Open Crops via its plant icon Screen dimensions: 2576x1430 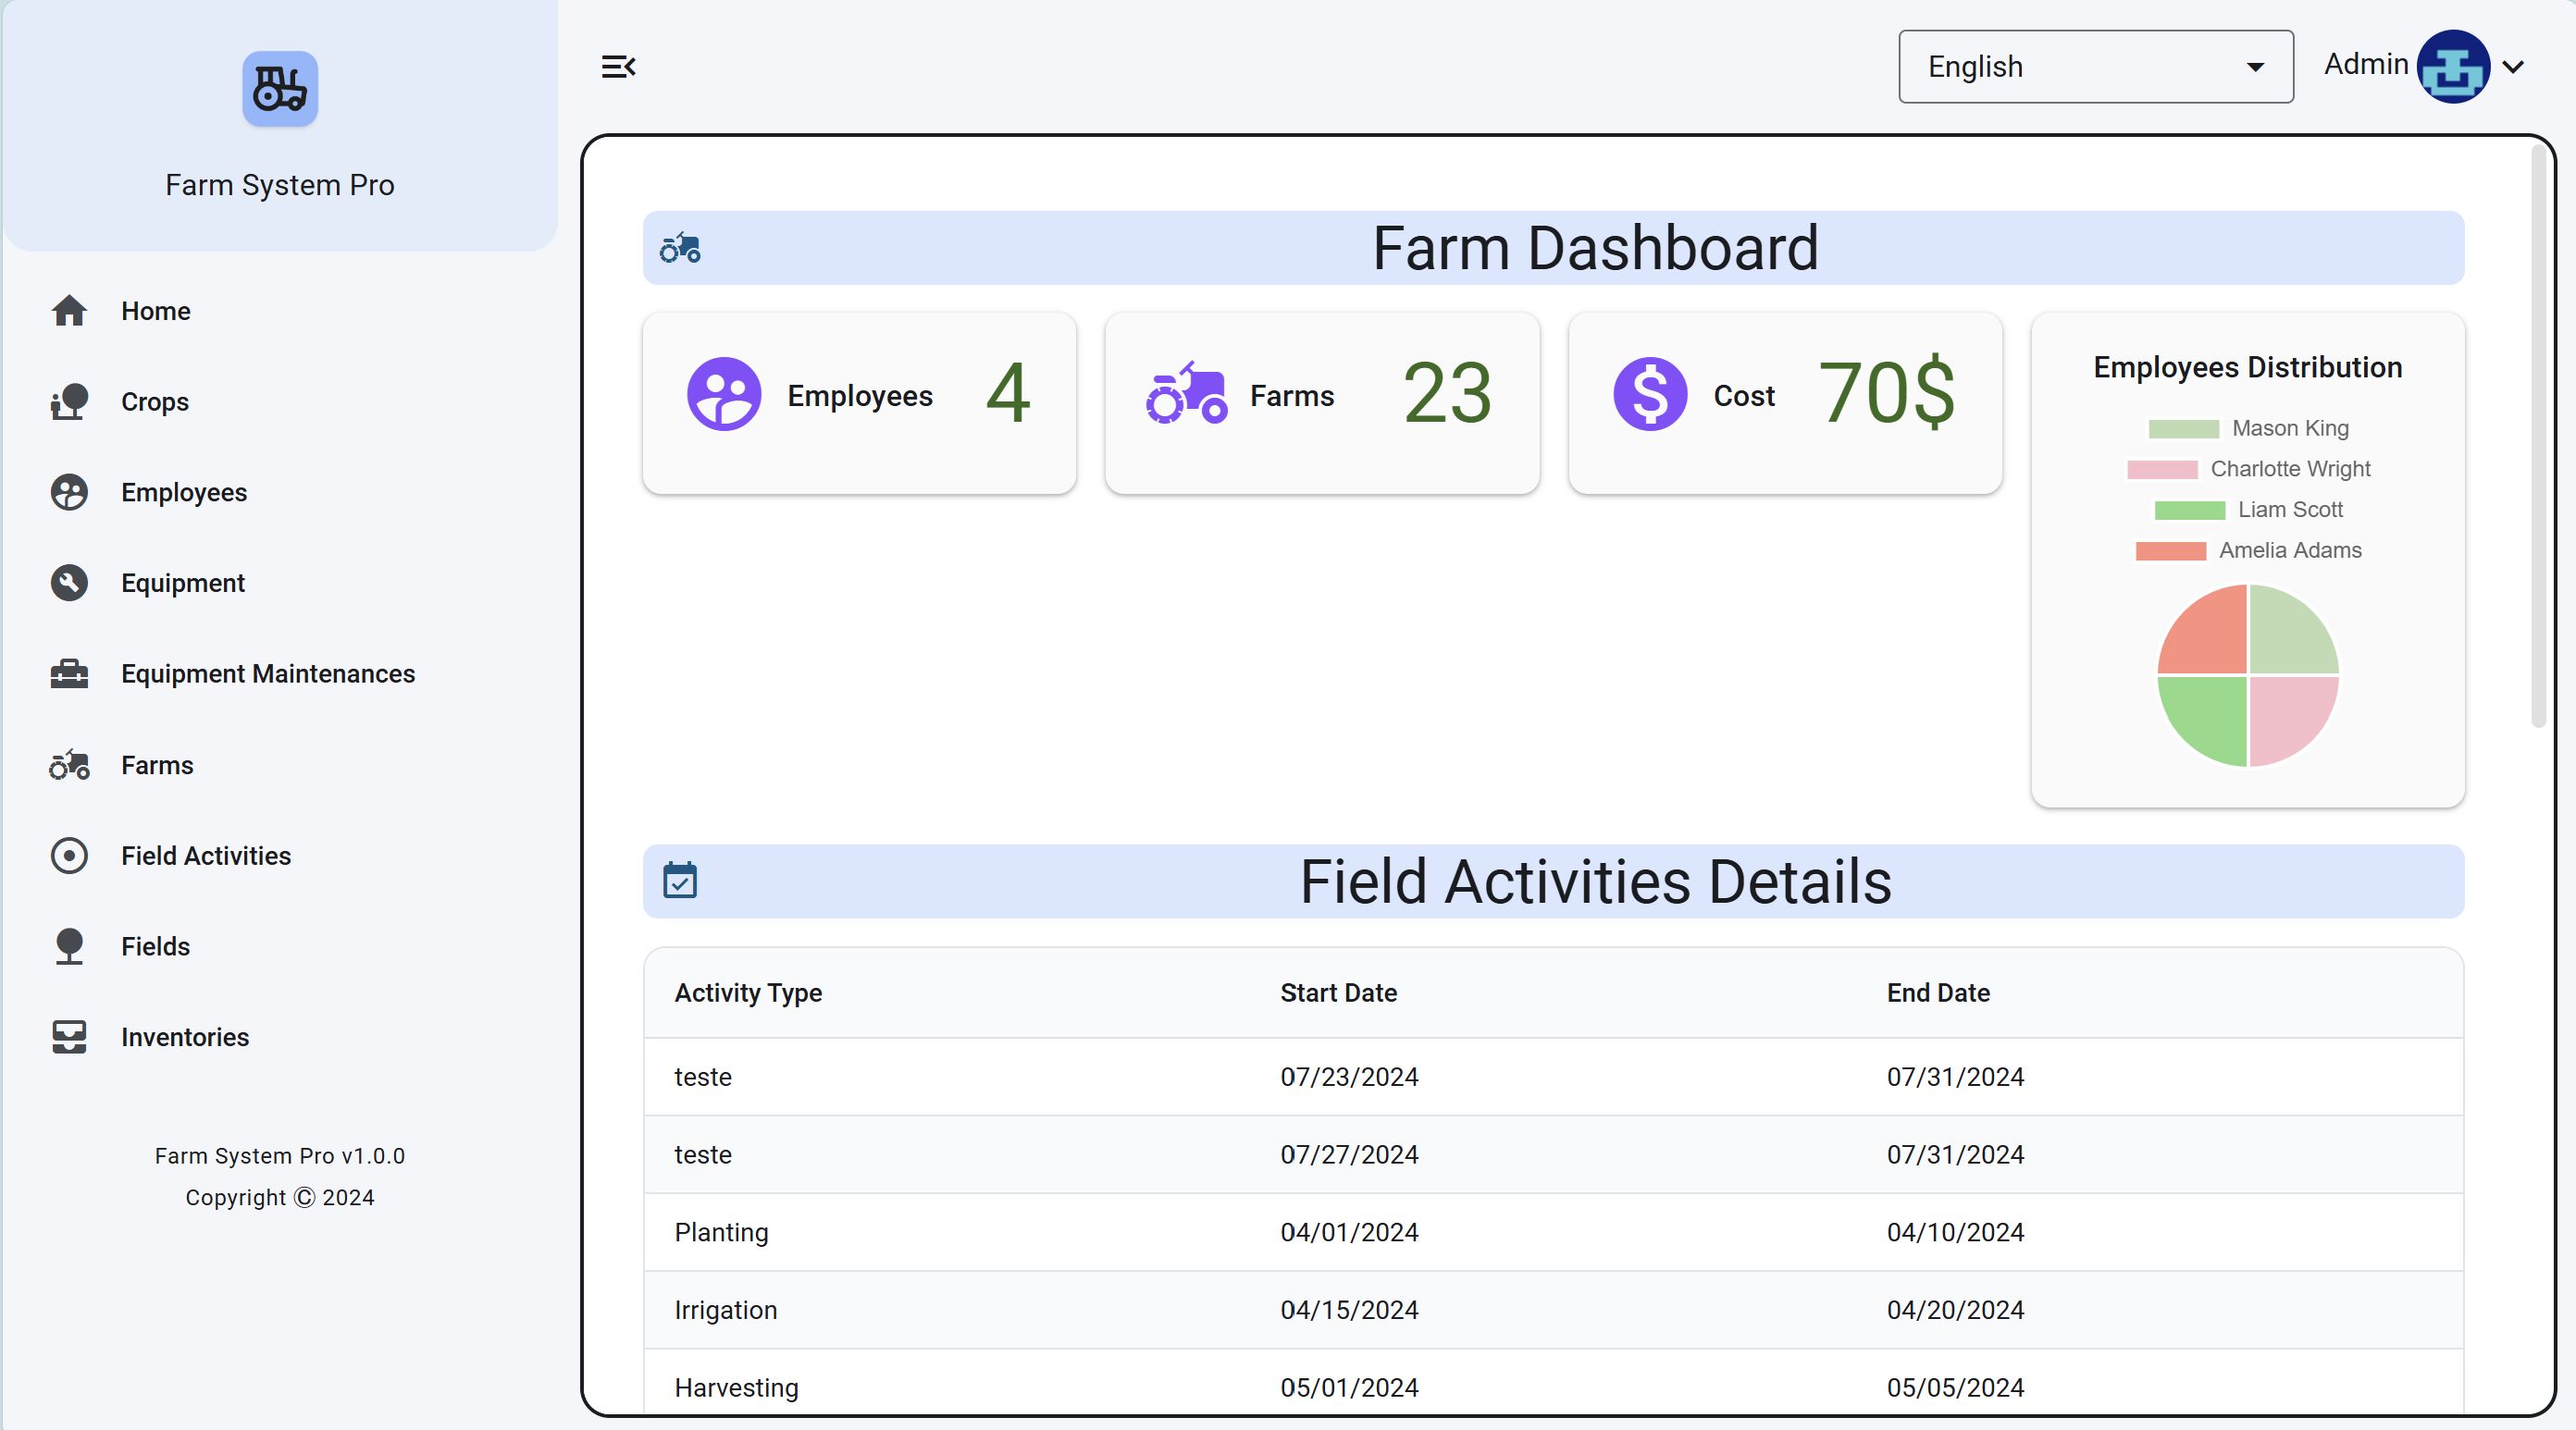[x=69, y=402]
